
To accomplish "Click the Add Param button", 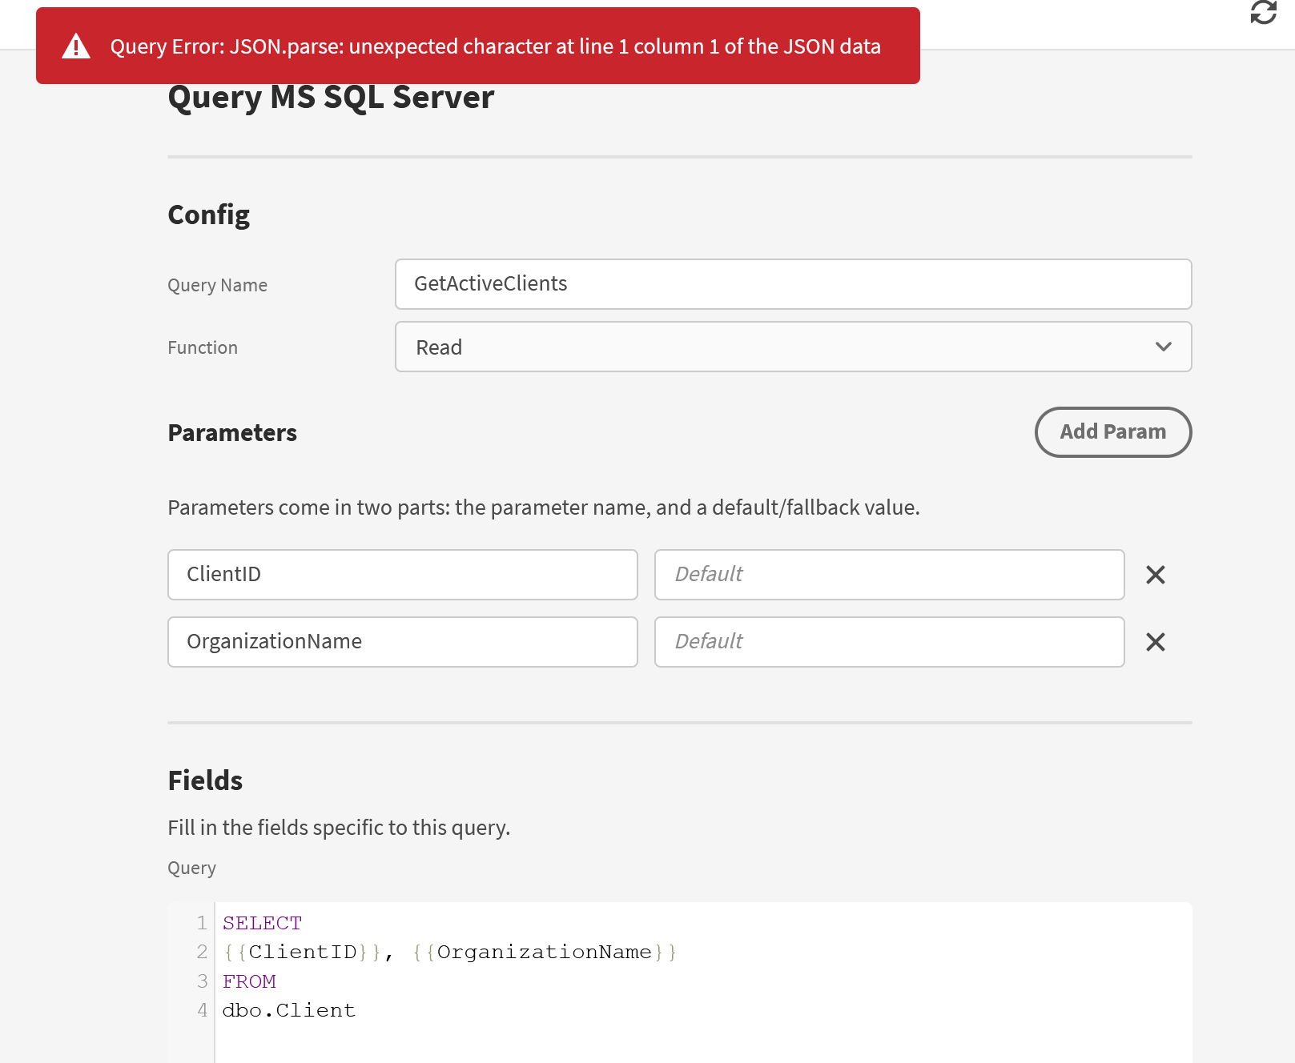I will (x=1112, y=431).
